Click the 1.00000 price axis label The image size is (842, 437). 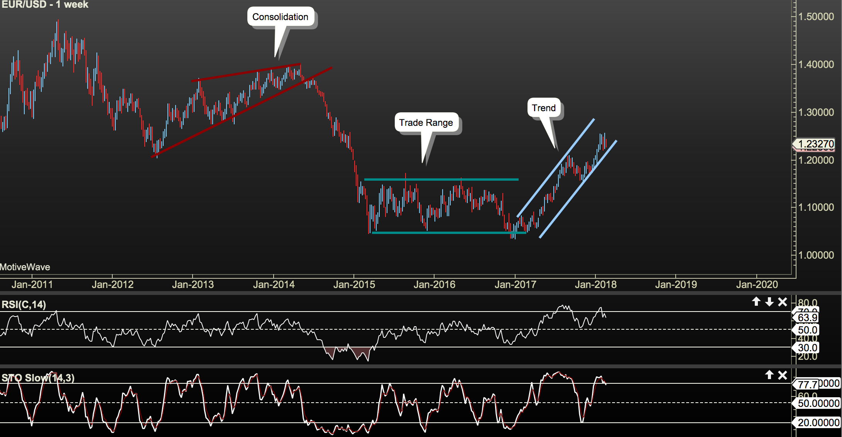[x=816, y=255]
